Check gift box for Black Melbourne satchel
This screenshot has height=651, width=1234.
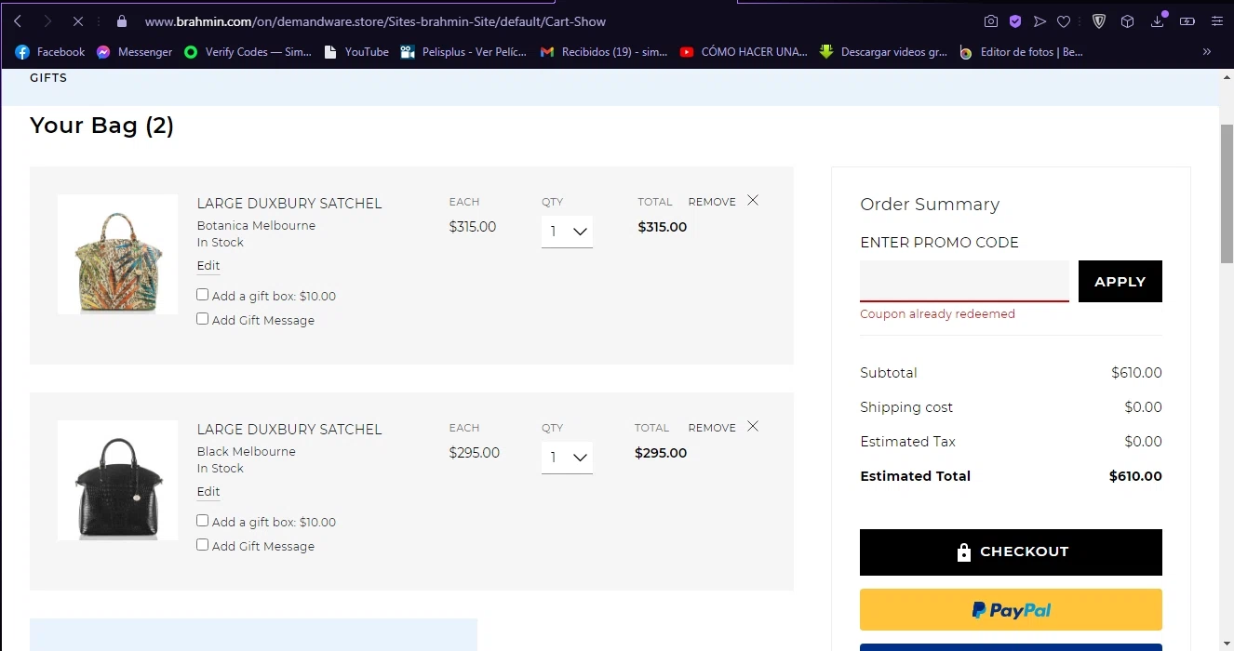pyautogui.click(x=203, y=521)
